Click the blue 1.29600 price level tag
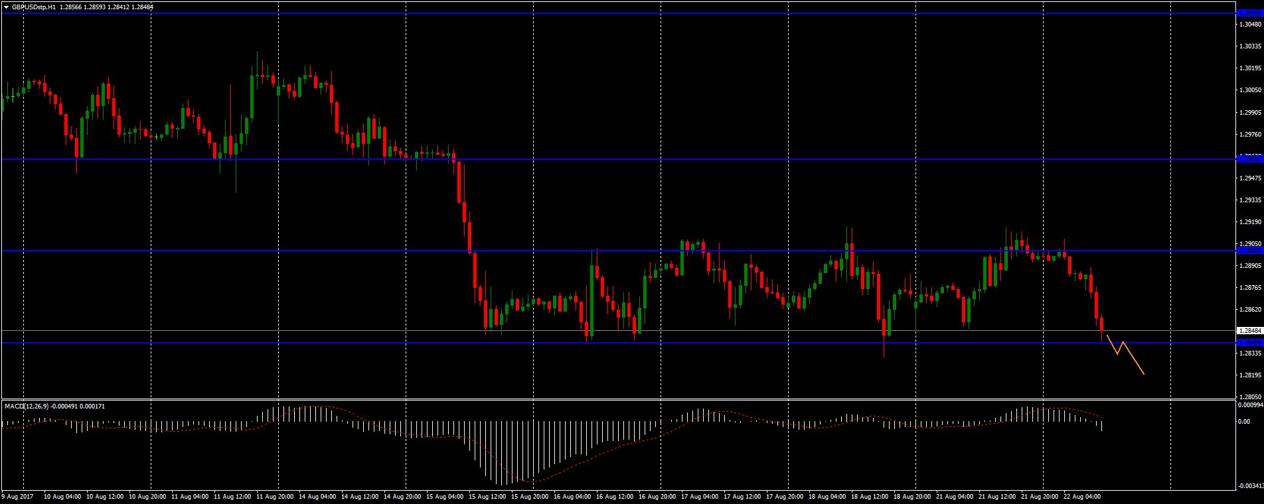 (x=1249, y=158)
